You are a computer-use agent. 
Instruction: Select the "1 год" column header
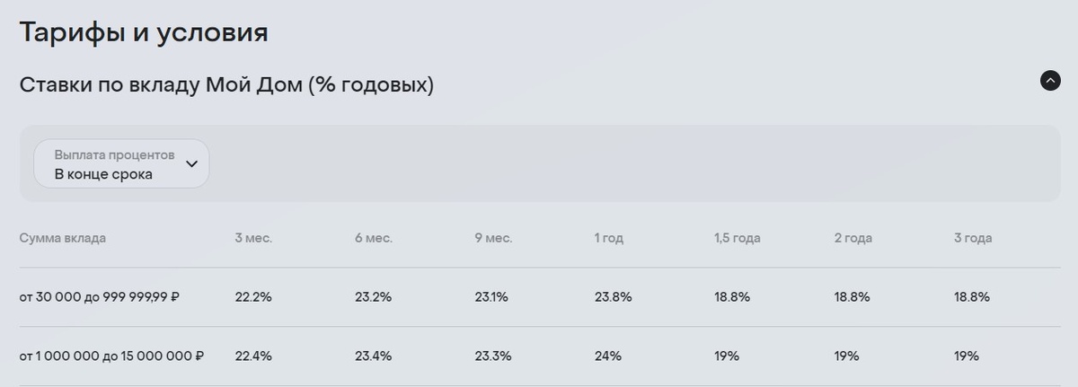click(608, 238)
